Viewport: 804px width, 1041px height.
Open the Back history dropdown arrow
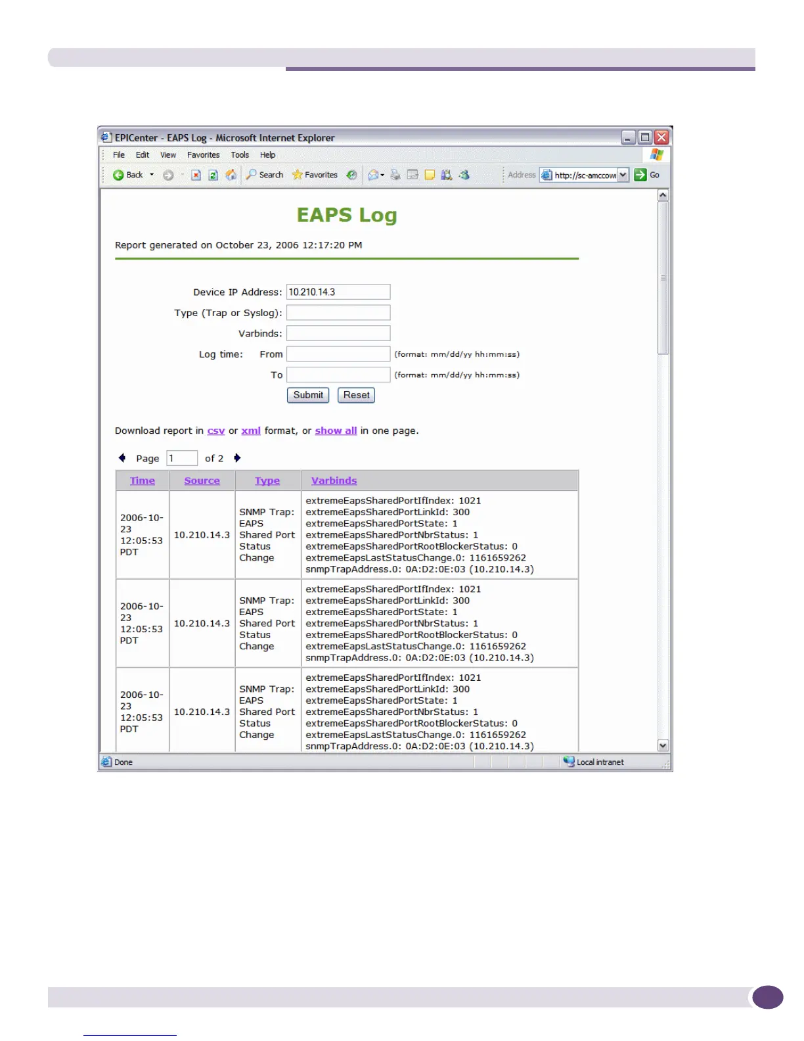tap(152, 175)
